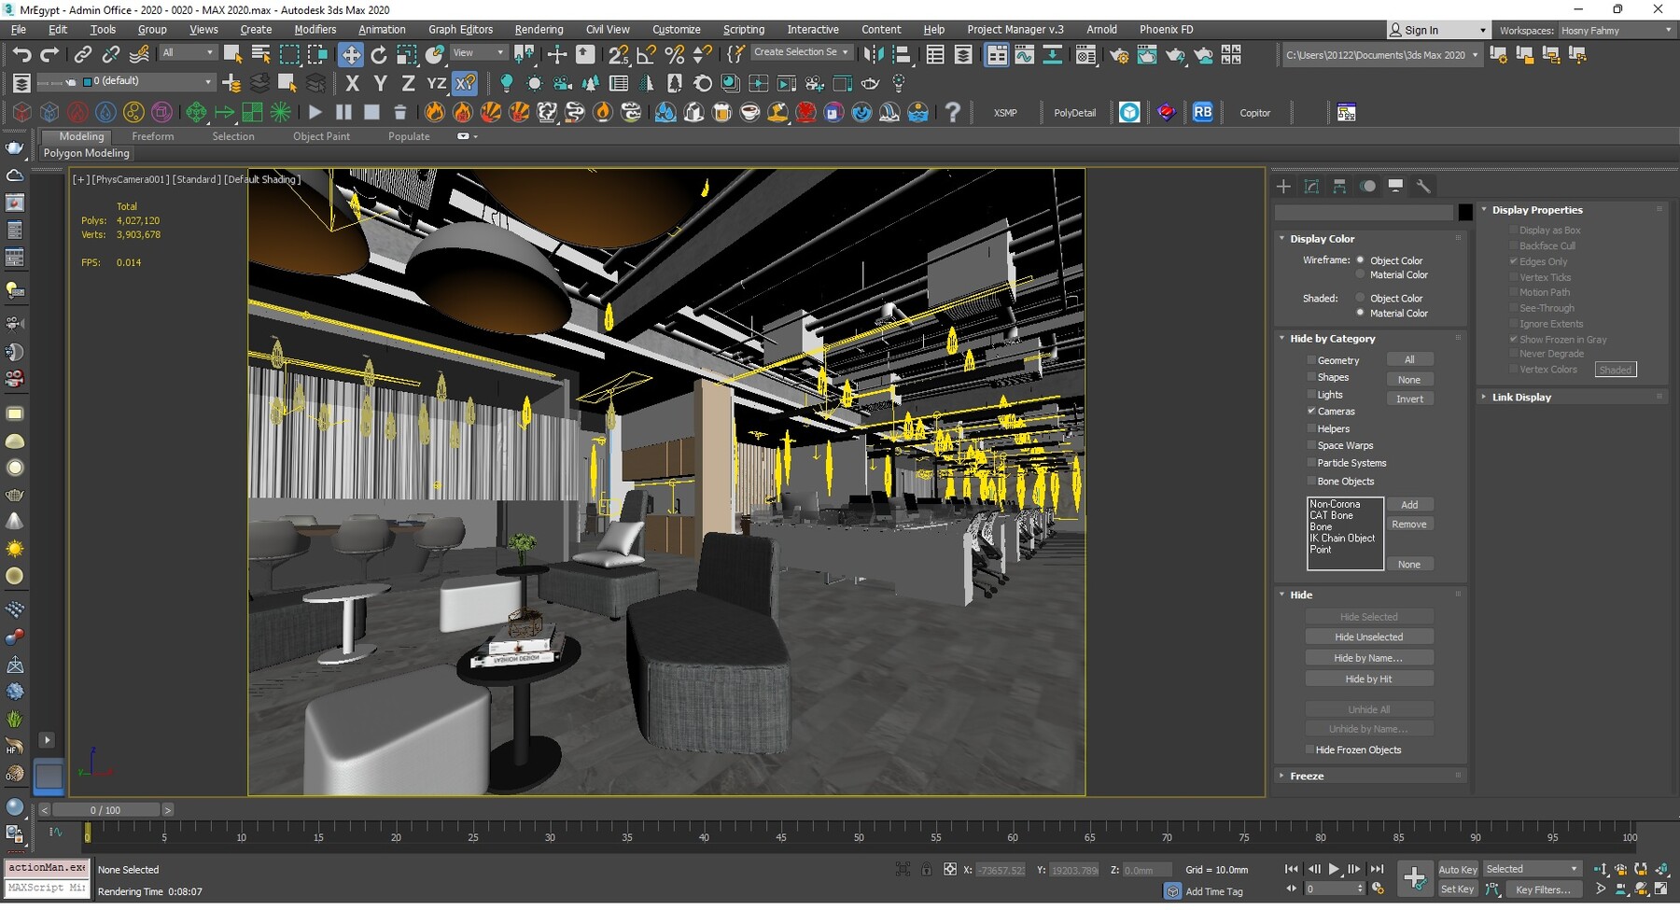This screenshot has width=1680, height=910.
Task: Open the Rendering menu
Action: (539, 29)
